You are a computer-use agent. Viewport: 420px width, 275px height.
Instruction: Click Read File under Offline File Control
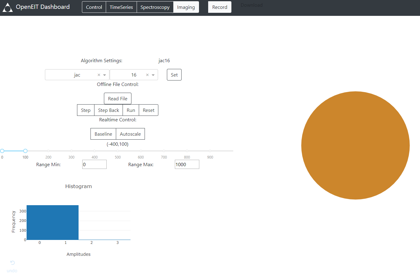coord(117,98)
